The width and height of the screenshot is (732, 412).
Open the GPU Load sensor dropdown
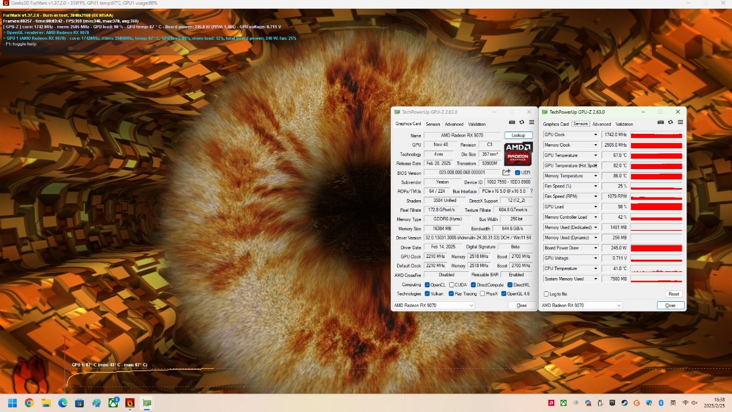(596, 207)
